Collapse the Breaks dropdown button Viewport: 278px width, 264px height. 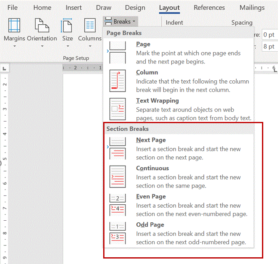[120, 21]
